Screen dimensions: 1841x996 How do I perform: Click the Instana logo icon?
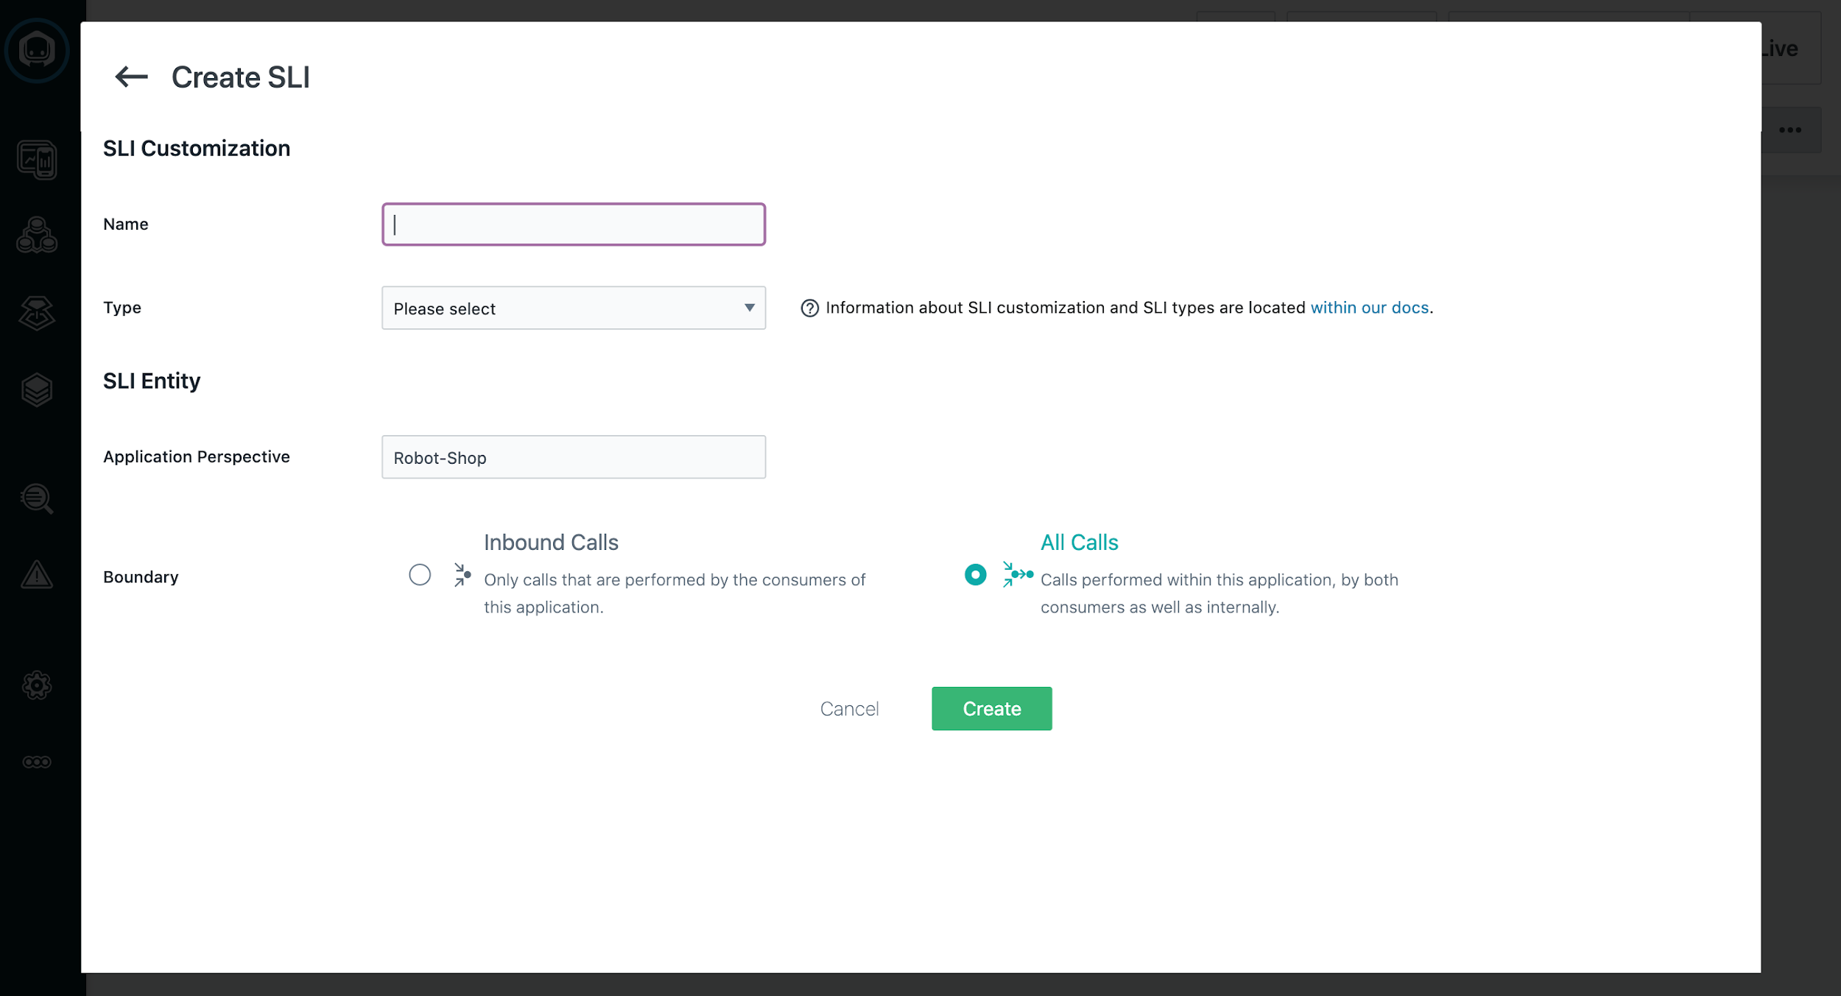coord(36,49)
